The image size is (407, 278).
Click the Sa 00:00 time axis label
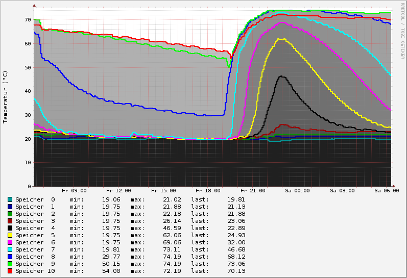pos(297,191)
